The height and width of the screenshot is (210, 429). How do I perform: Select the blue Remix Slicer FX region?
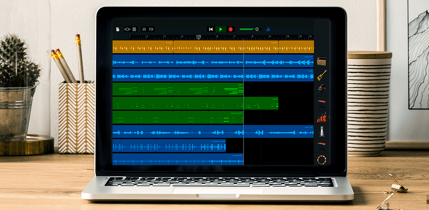(169, 146)
